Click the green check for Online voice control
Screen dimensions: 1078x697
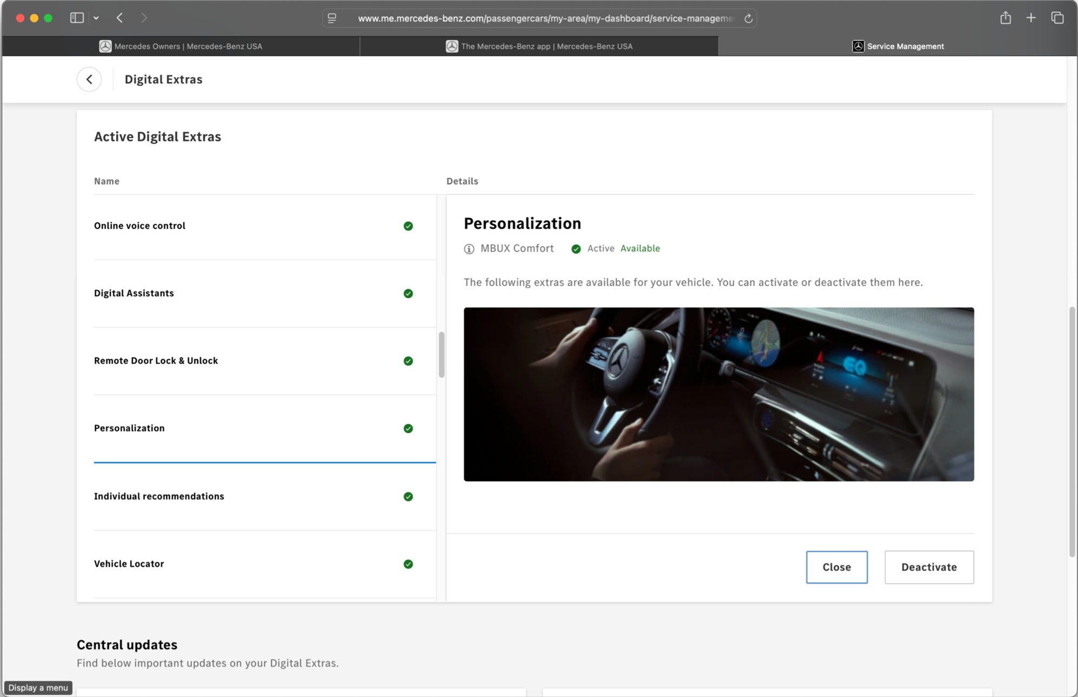pos(408,226)
